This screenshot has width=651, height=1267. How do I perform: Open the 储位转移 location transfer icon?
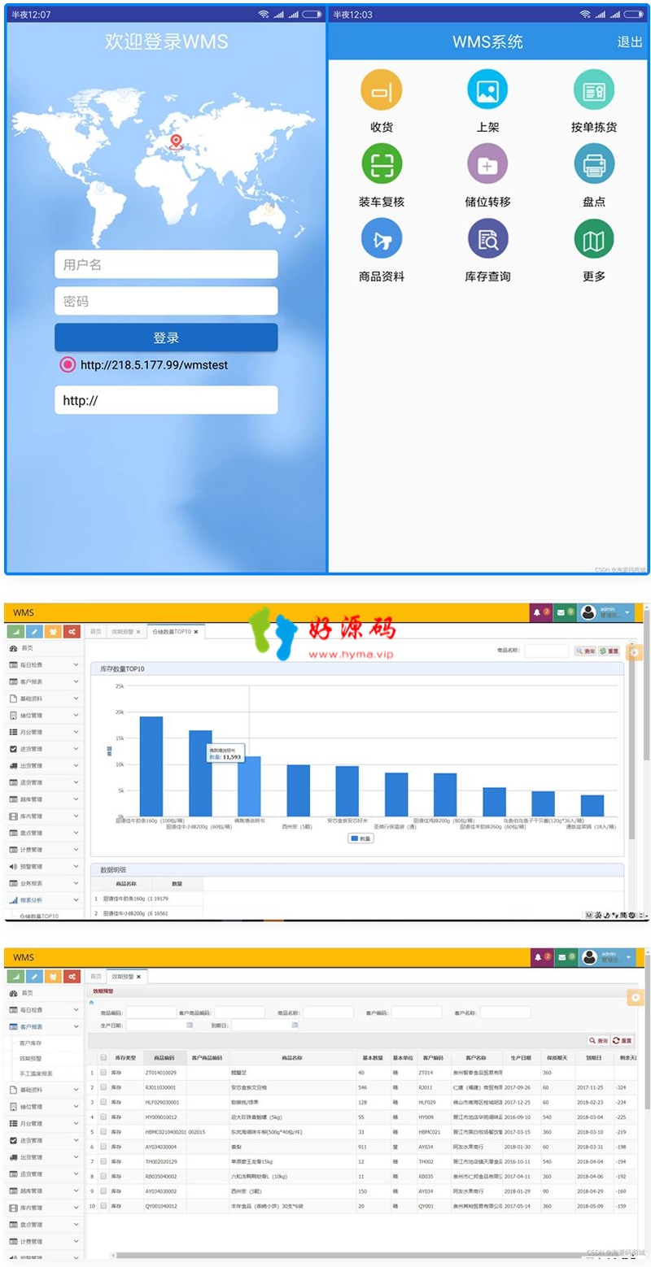point(487,163)
